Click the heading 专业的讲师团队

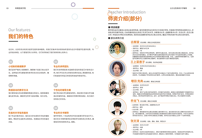tap(61, 67)
